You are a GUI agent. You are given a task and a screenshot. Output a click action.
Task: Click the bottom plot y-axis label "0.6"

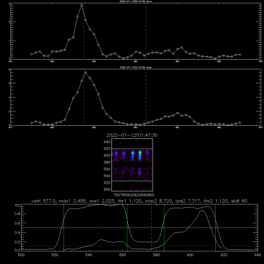click(x=17, y=223)
